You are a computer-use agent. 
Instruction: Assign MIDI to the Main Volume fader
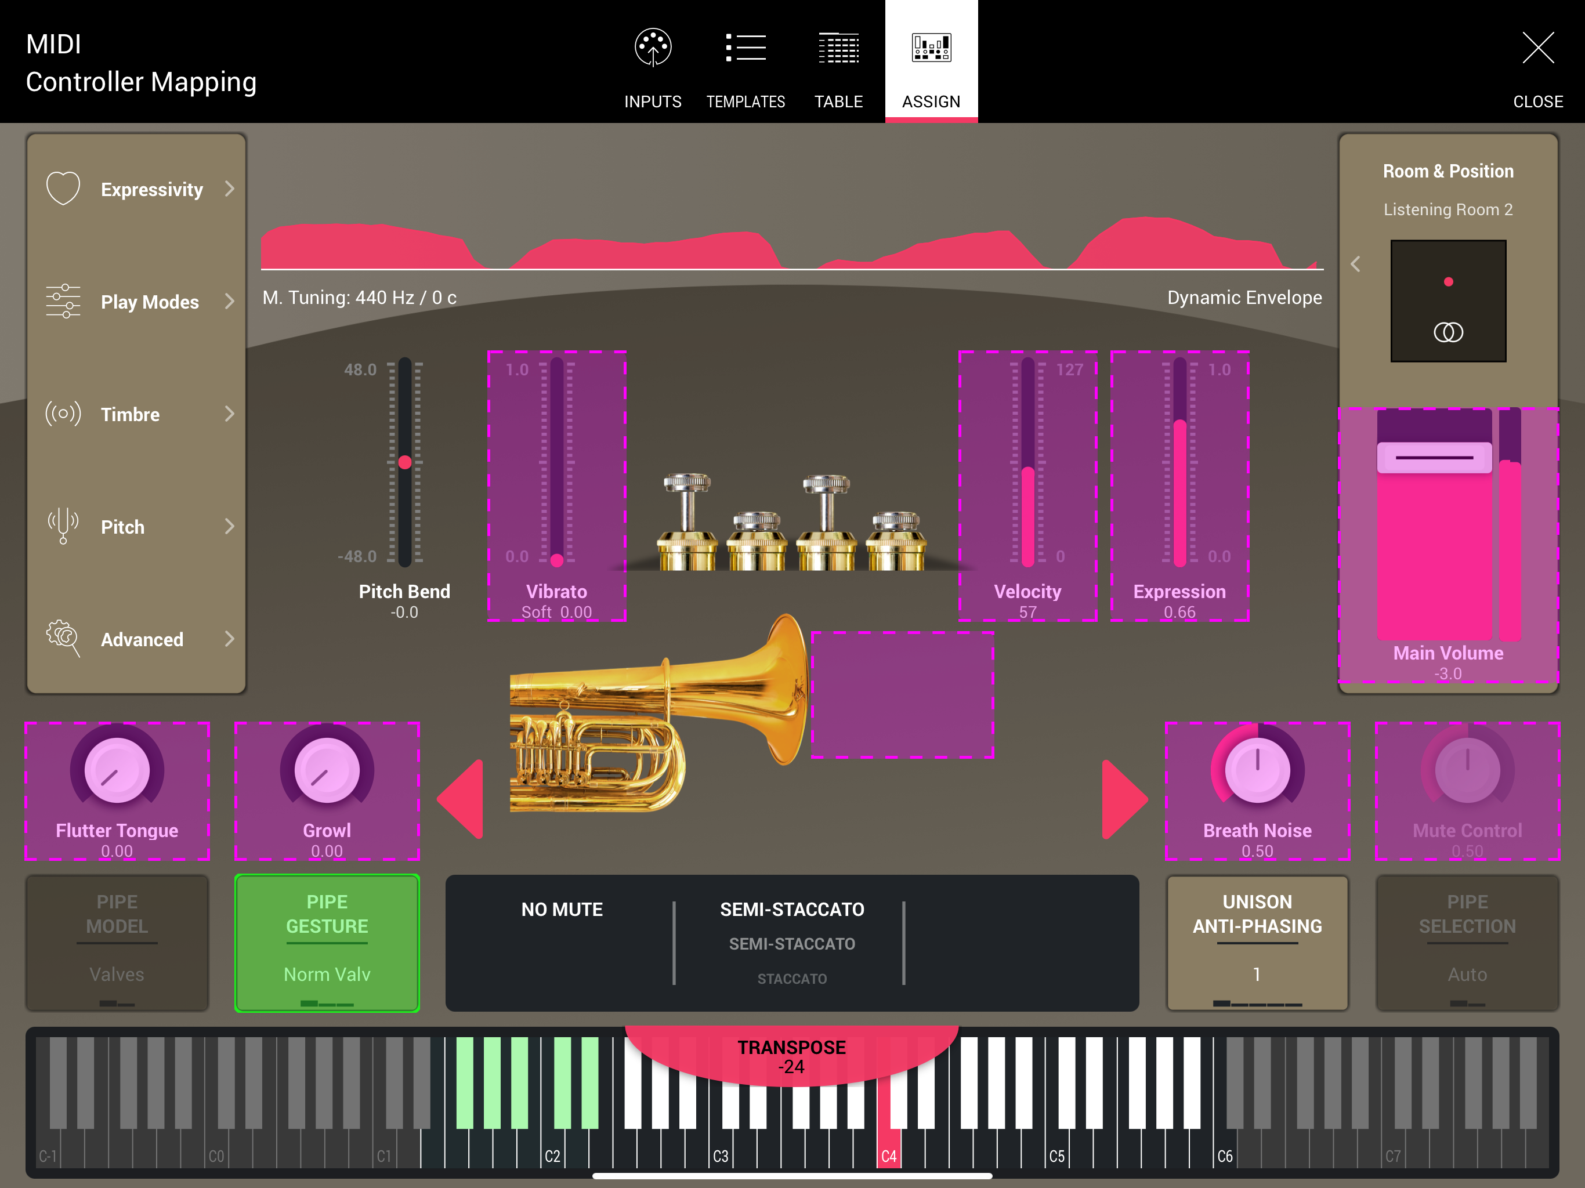click(1448, 545)
